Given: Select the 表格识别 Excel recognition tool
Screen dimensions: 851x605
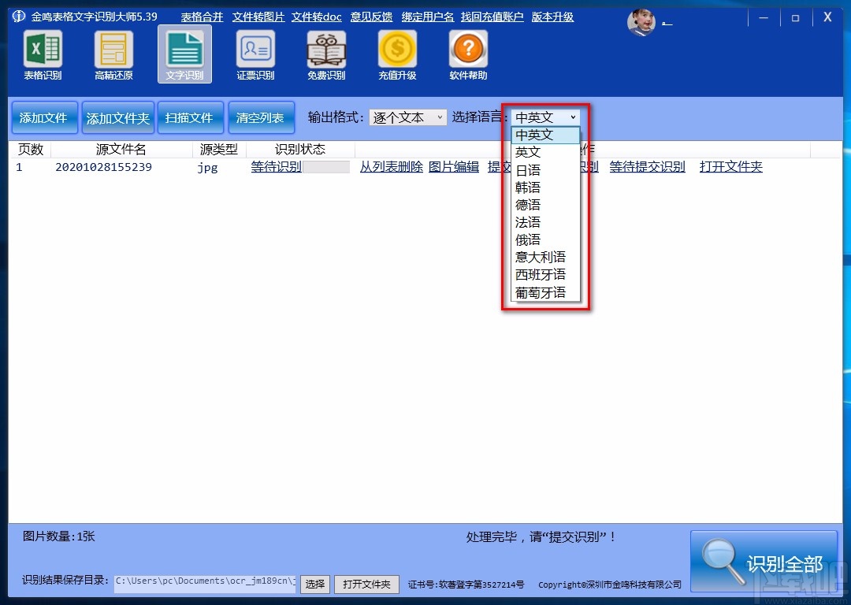Looking at the screenshot, I should pyautogui.click(x=42, y=55).
